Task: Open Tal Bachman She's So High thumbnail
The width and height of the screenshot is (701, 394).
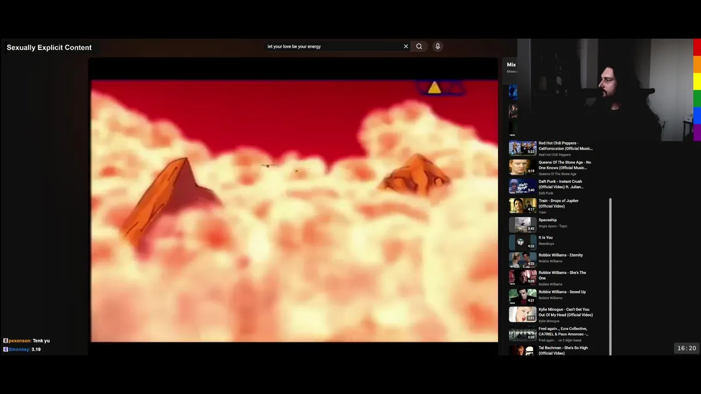Action: click(x=522, y=350)
